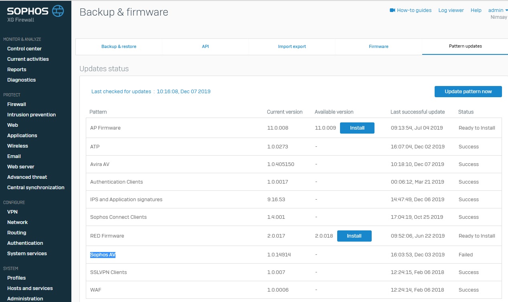The width and height of the screenshot is (508, 302).
Task: Open Diagnostics in the sidebar
Action: [22, 80]
